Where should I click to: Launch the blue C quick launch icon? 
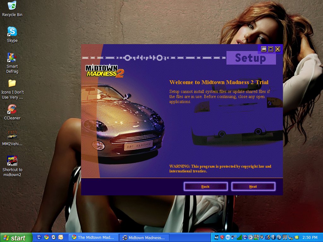[39, 237]
